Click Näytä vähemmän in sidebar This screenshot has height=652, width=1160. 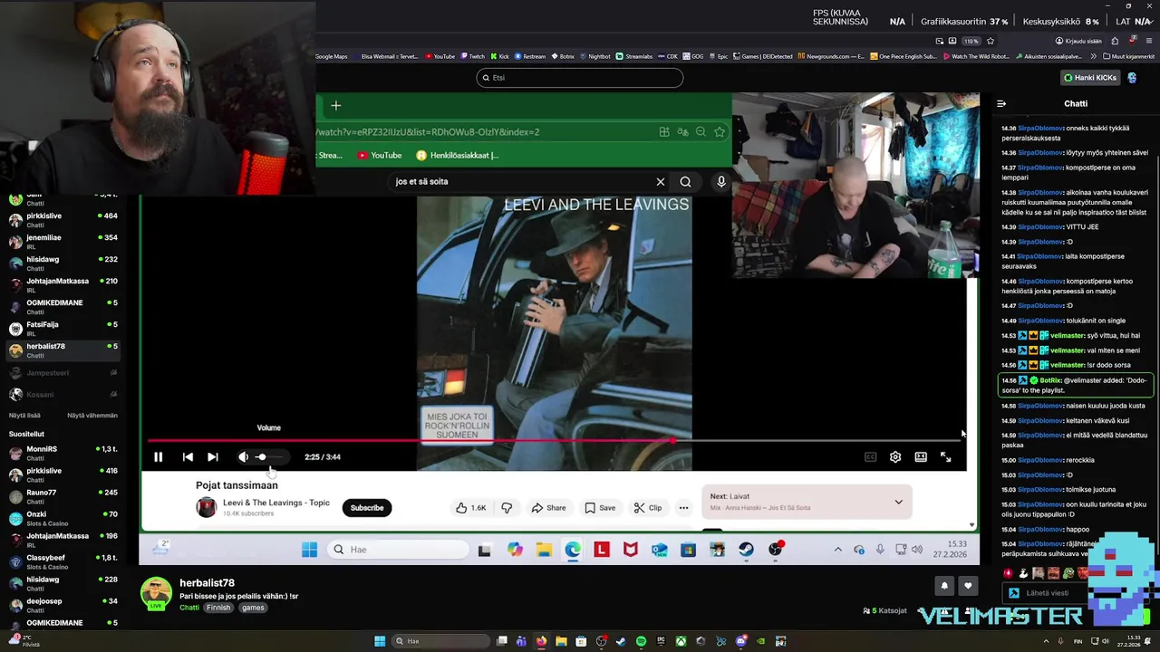point(92,416)
